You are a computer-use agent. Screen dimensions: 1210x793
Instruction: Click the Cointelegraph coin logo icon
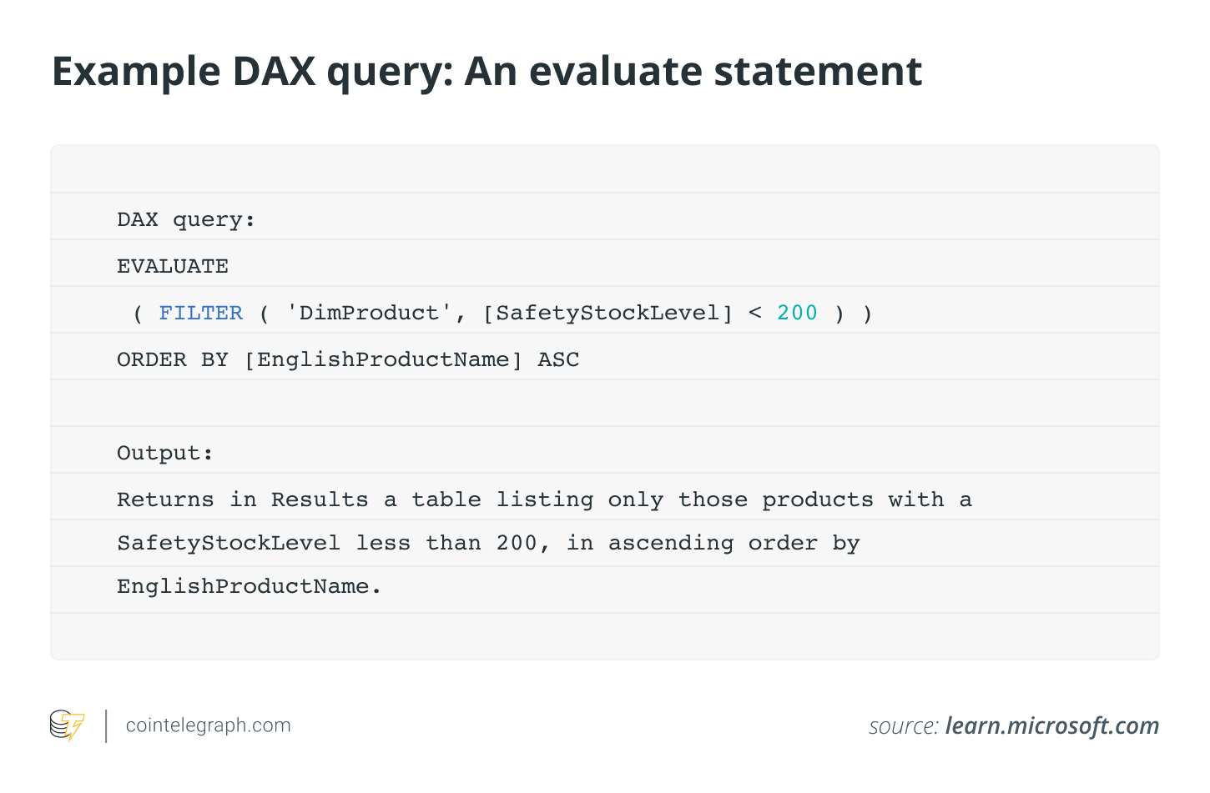(x=67, y=725)
